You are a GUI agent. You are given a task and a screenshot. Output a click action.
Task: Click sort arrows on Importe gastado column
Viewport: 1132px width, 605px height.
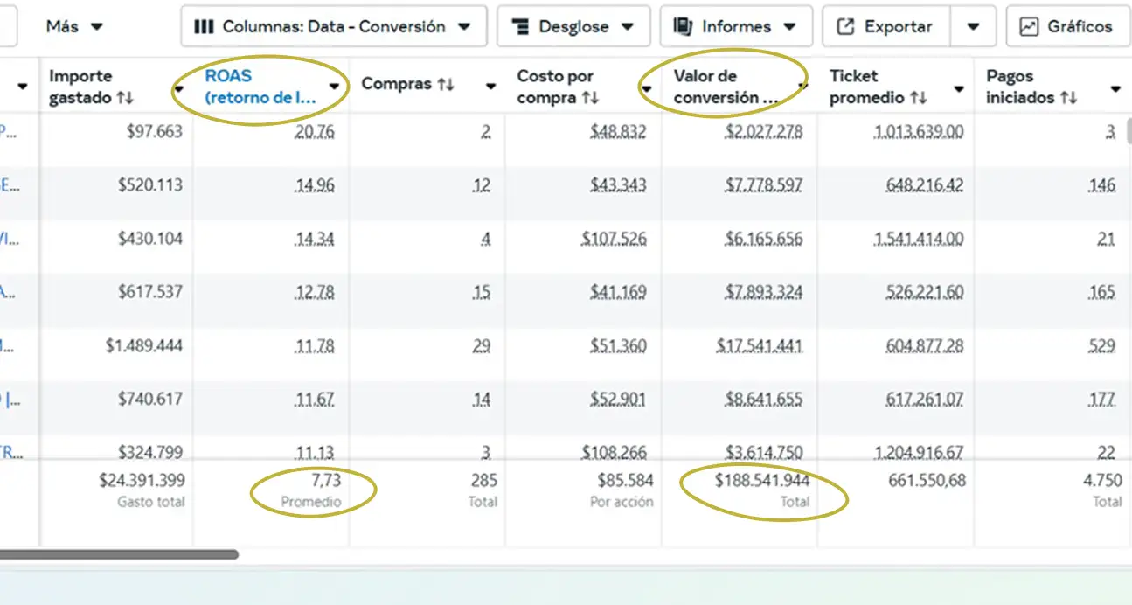125,98
